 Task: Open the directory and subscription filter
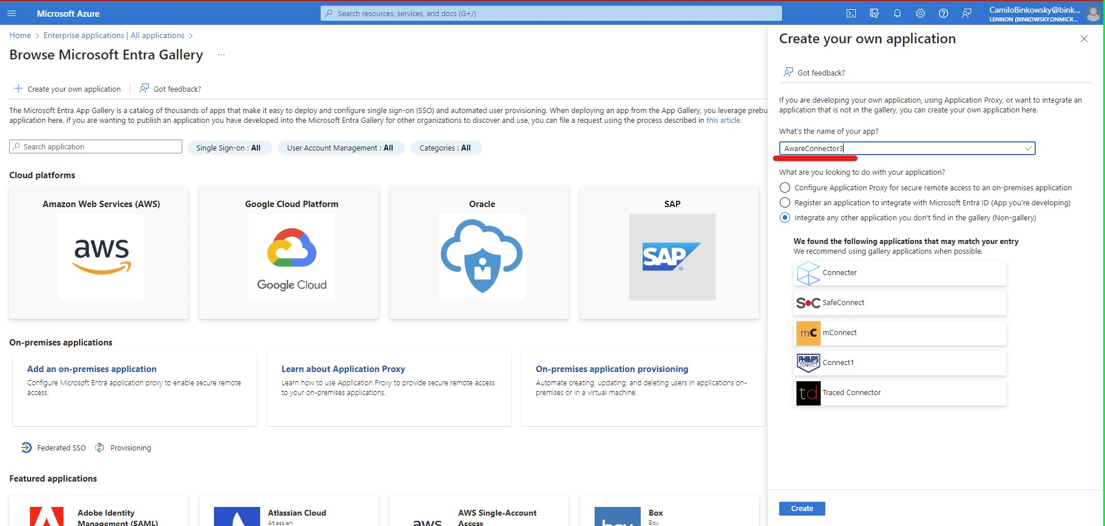click(874, 13)
